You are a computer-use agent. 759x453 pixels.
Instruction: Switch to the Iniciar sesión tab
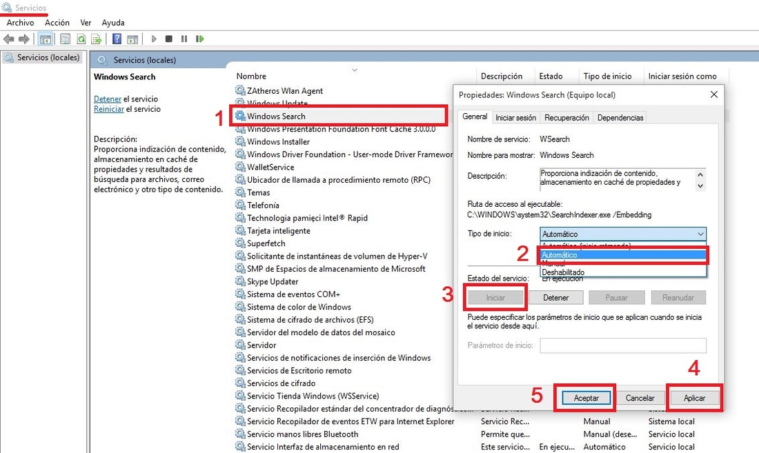(x=515, y=117)
